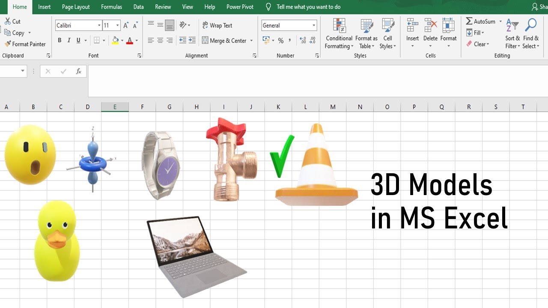The image size is (548, 308).
Task: Select column E header
Action: pos(115,107)
